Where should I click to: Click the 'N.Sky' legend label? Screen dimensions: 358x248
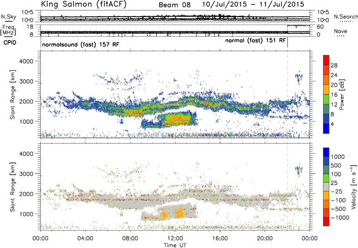coord(9,17)
